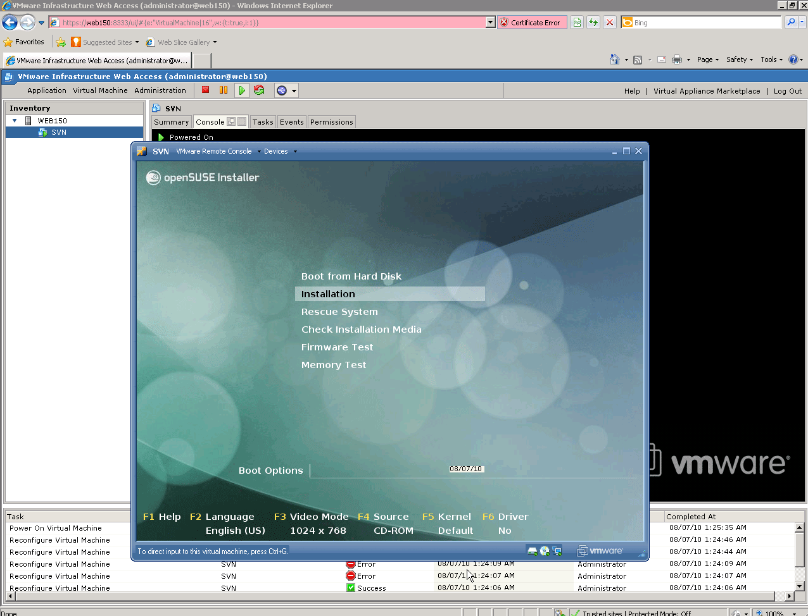Viewport: 808px width, 616px height.
Task: Open the Suggested Sites dropdown
Action: 137,42
